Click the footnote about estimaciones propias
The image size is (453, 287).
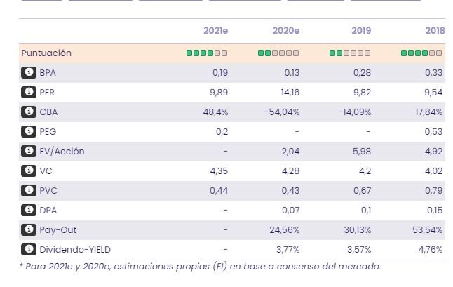(200, 267)
